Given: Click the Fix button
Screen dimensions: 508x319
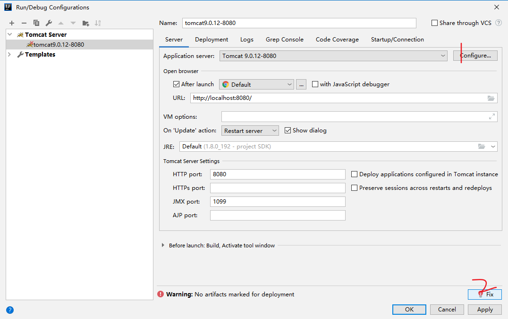Looking at the screenshot, I should click(485, 294).
